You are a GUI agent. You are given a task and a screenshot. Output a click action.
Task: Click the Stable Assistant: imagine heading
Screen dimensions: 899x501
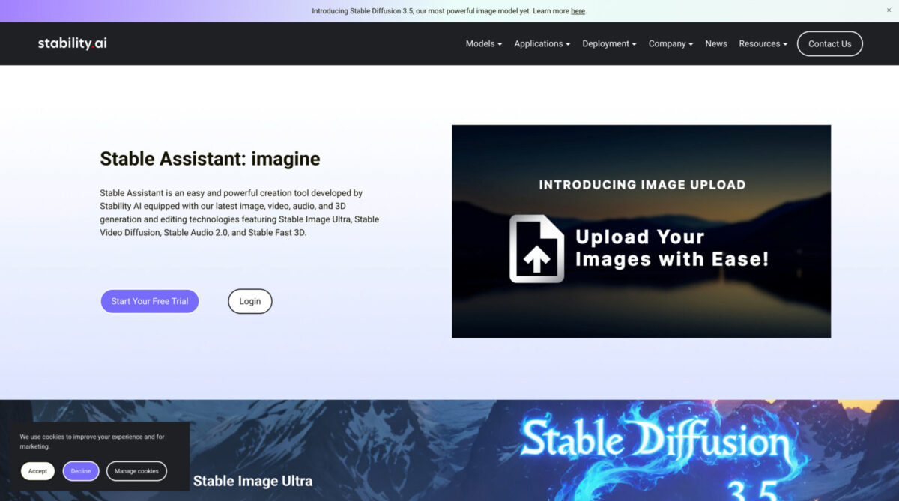(x=211, y=158)
